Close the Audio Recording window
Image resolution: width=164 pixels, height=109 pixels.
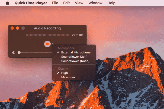pos(12,28)
